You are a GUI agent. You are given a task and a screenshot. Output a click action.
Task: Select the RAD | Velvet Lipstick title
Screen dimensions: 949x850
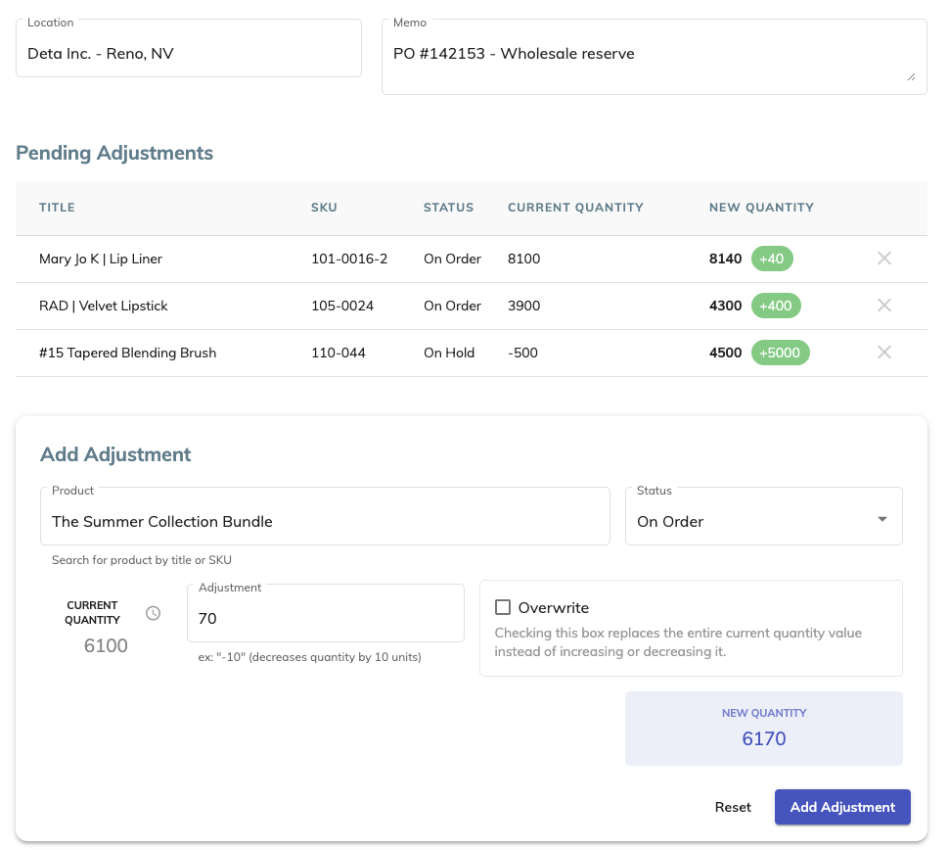[x=104, y=306]
